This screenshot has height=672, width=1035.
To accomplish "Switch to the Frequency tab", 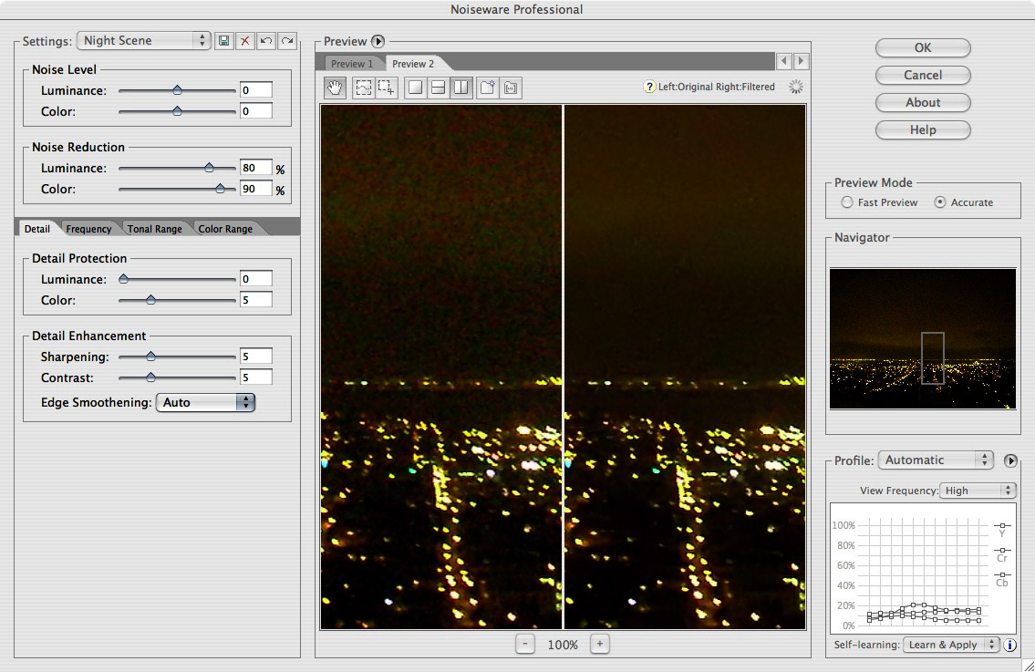I will pyautogui.click(x=88, y=229).
